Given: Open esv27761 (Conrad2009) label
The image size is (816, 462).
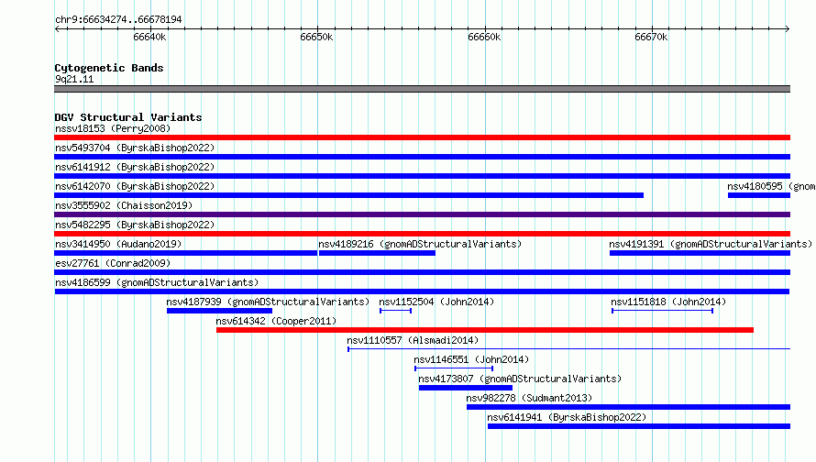Looking at the screenshot, I should click(x=113, y=263).
